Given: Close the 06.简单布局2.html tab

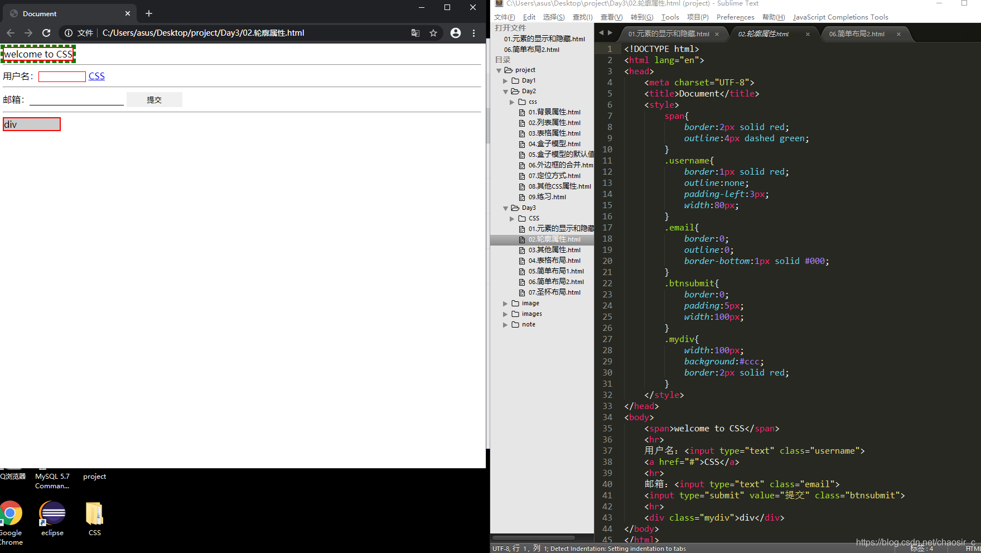Looking at the screenshot, I should click(898, 34).
